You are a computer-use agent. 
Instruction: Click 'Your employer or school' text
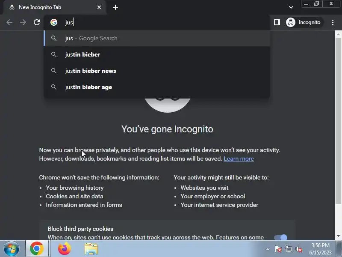(213, 196)
